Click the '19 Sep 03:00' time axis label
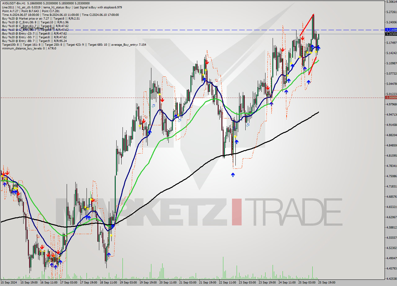The image size is (397, 286). (x=128, y=282)
